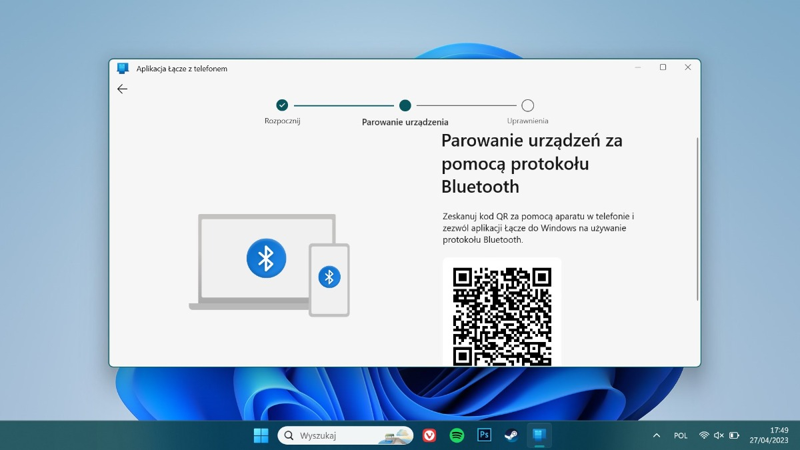The image size is (800, 450).
Task: Click the QR code for pairing
Action: pyautogui.click(x=501, y=315)
